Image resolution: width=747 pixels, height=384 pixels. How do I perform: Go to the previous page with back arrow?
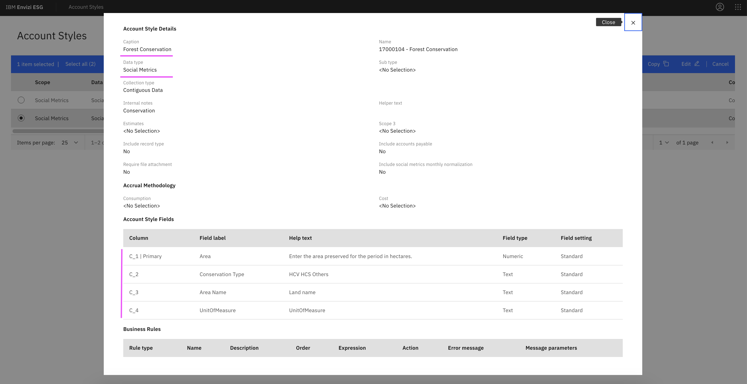[712, 143]
